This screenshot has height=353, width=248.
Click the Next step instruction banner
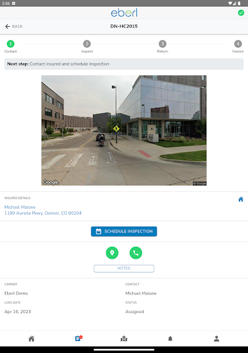[x=124, y=64]
